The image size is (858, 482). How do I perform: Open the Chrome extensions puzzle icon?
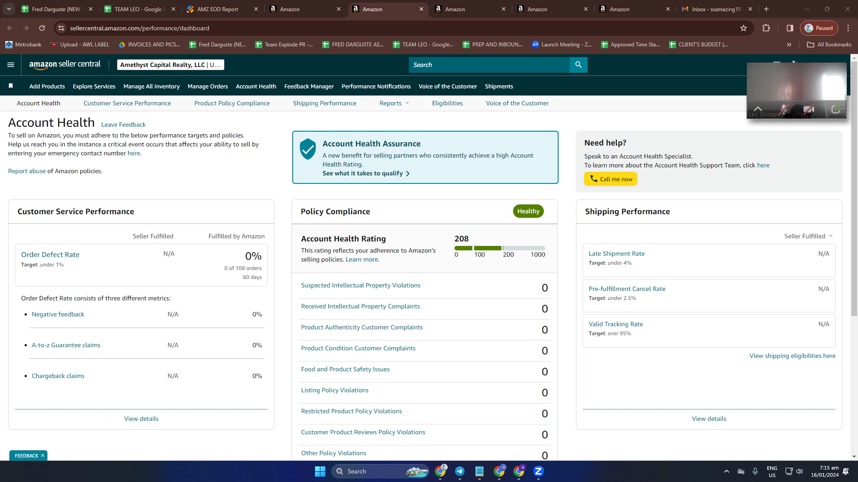pos(766,28)
